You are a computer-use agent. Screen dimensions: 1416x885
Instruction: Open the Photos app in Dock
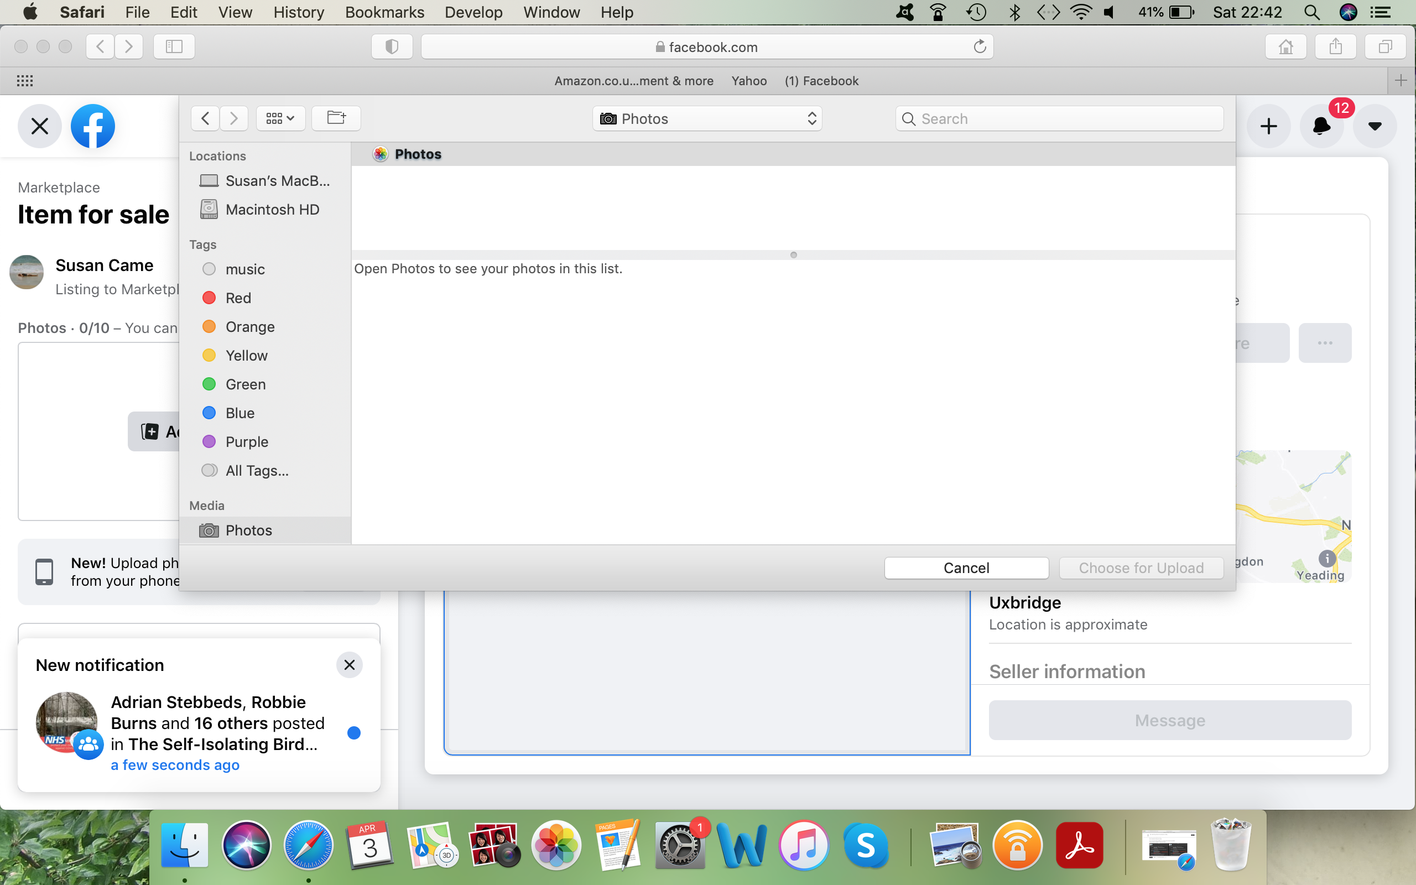tap(556, 845)
